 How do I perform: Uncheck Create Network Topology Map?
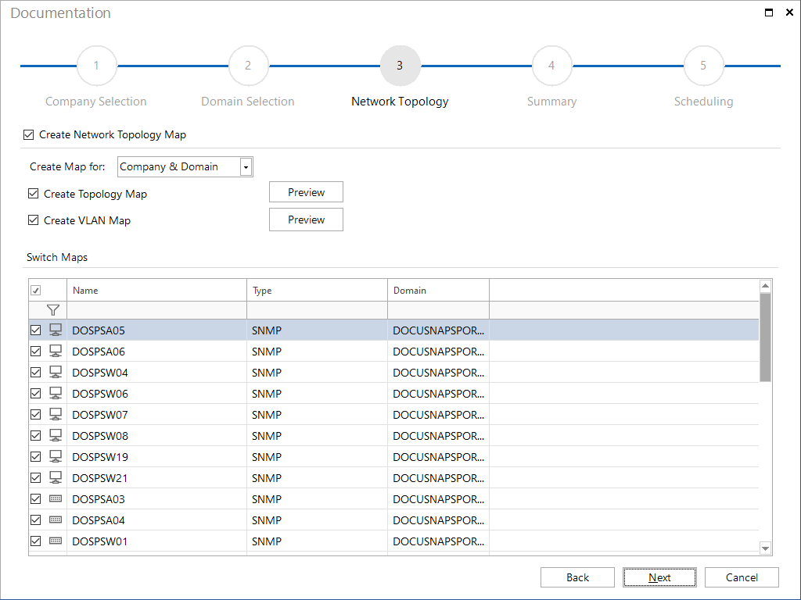(x=29, y=134)
